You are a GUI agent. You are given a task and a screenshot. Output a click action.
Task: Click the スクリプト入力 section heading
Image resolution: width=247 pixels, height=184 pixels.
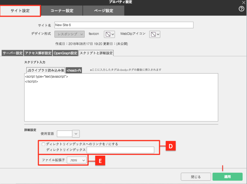[x=35, y=62]
